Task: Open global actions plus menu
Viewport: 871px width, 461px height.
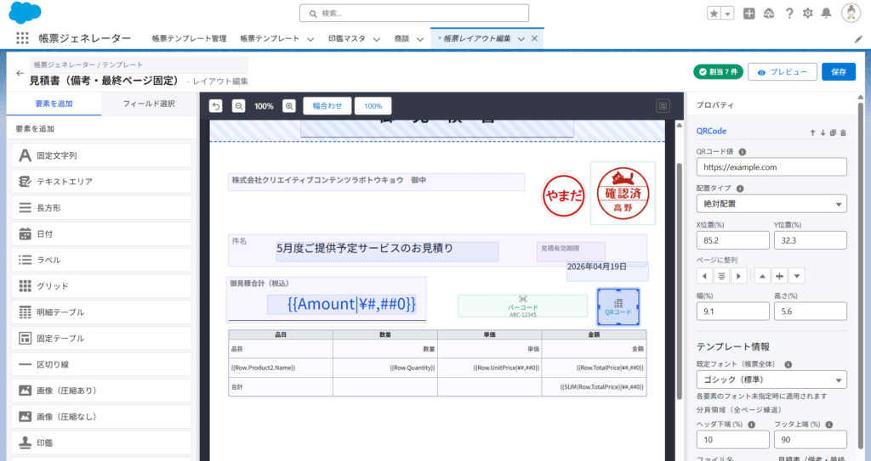Action: (749, 14)
